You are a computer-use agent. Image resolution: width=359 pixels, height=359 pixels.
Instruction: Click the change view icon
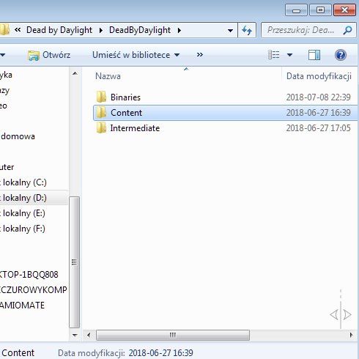[274, 55]
